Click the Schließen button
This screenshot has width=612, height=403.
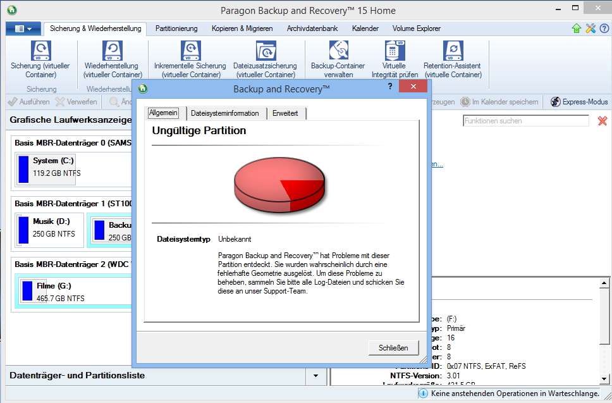(x=393, y=347)
